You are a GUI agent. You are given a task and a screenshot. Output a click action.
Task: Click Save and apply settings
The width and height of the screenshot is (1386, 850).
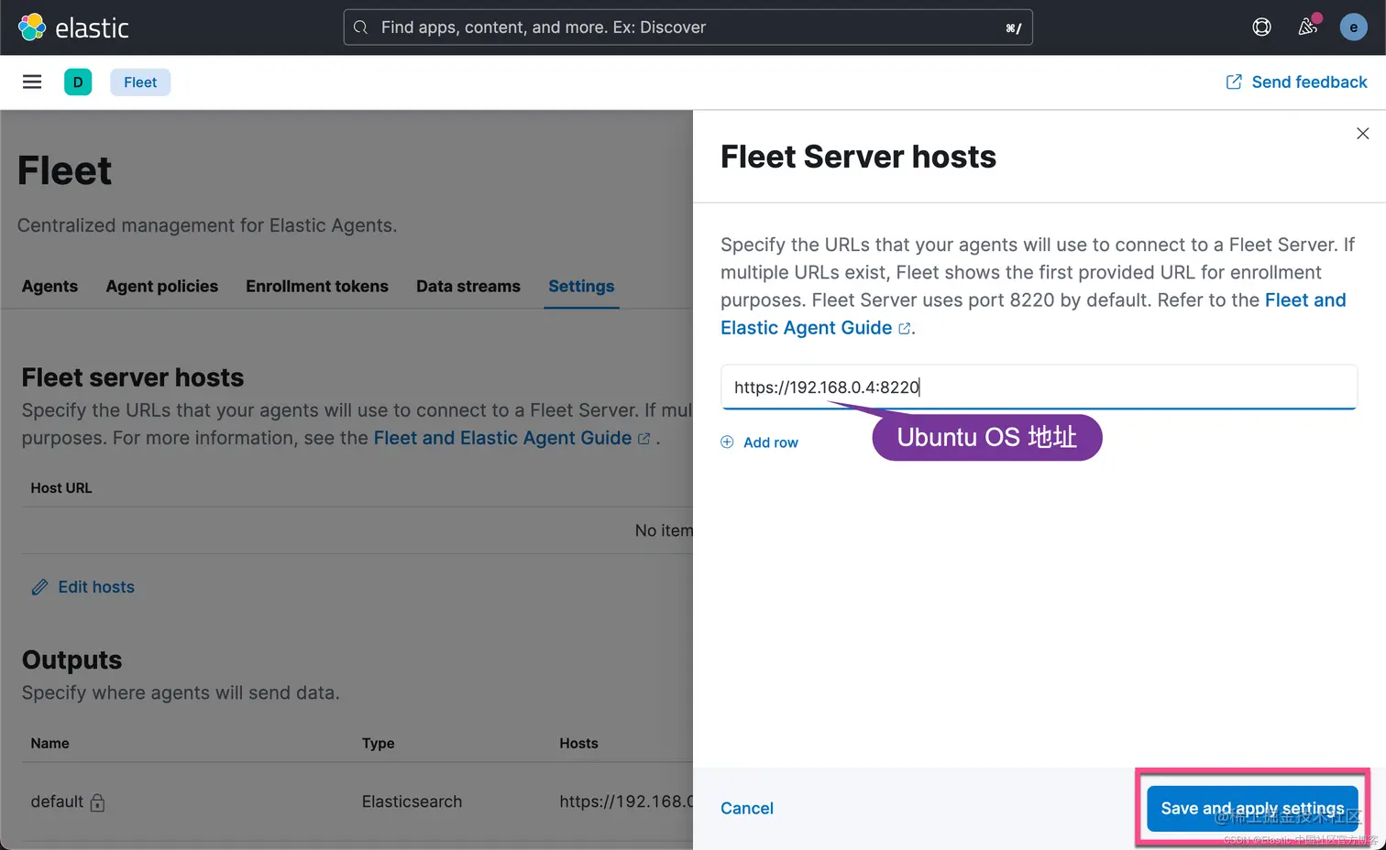(x=1252, y=809)
